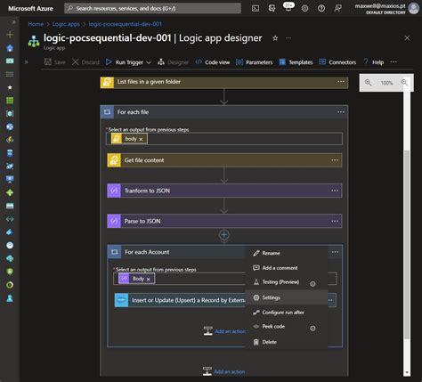The width and height of the screenshot is (422, 382).
Task: Select Configure run after in the context menu
Action: (287, 313)
